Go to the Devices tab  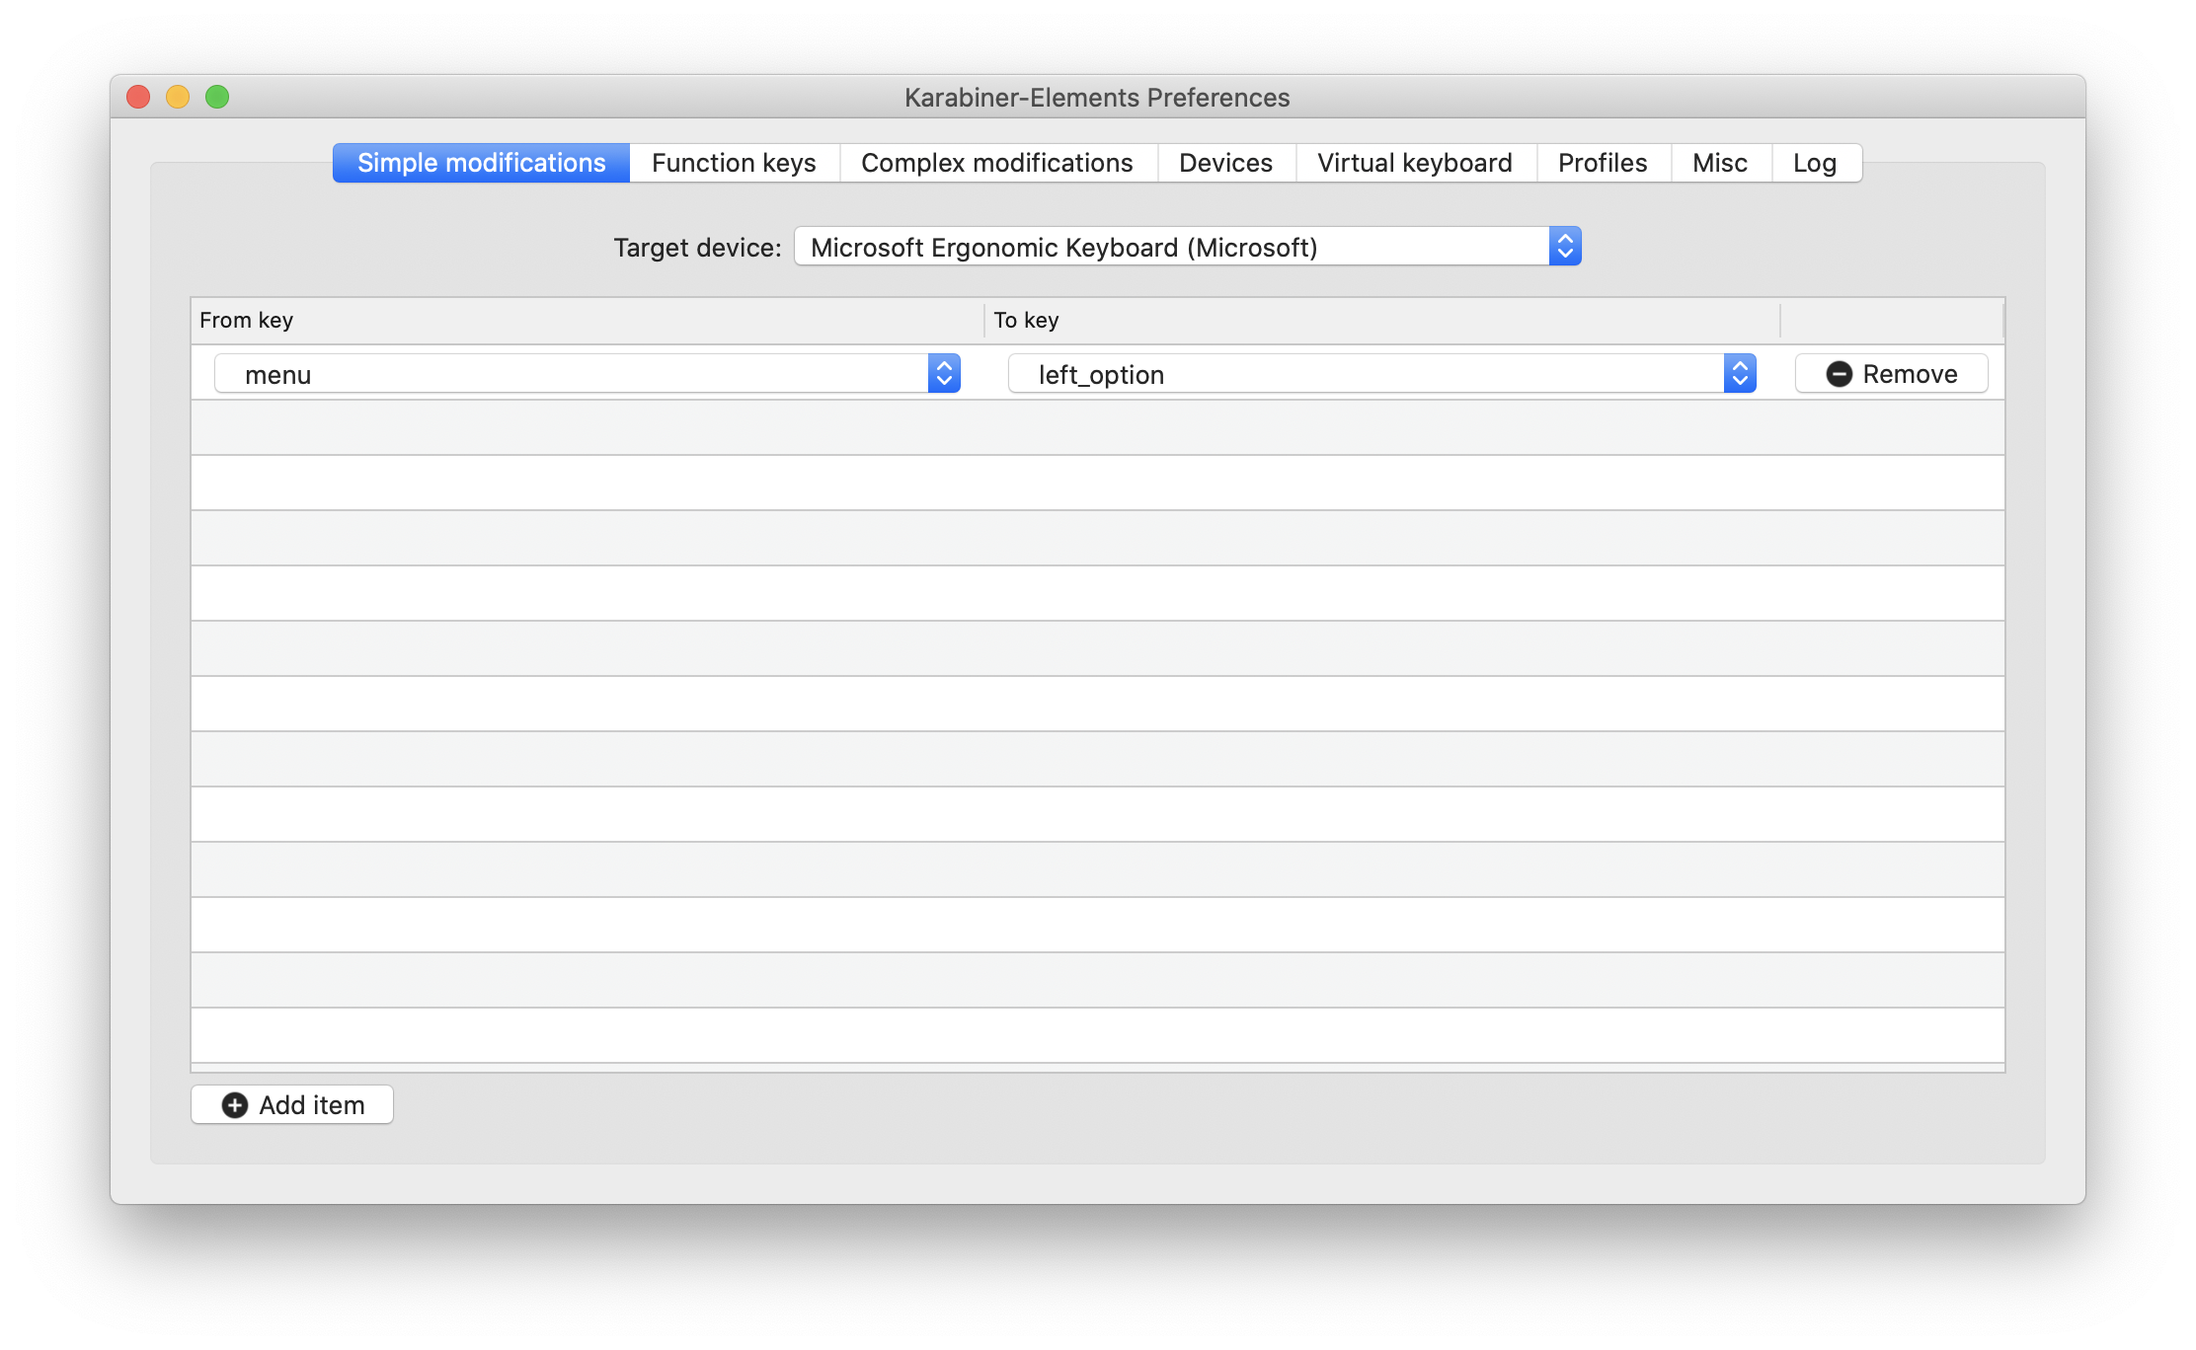coord(1225,163)
